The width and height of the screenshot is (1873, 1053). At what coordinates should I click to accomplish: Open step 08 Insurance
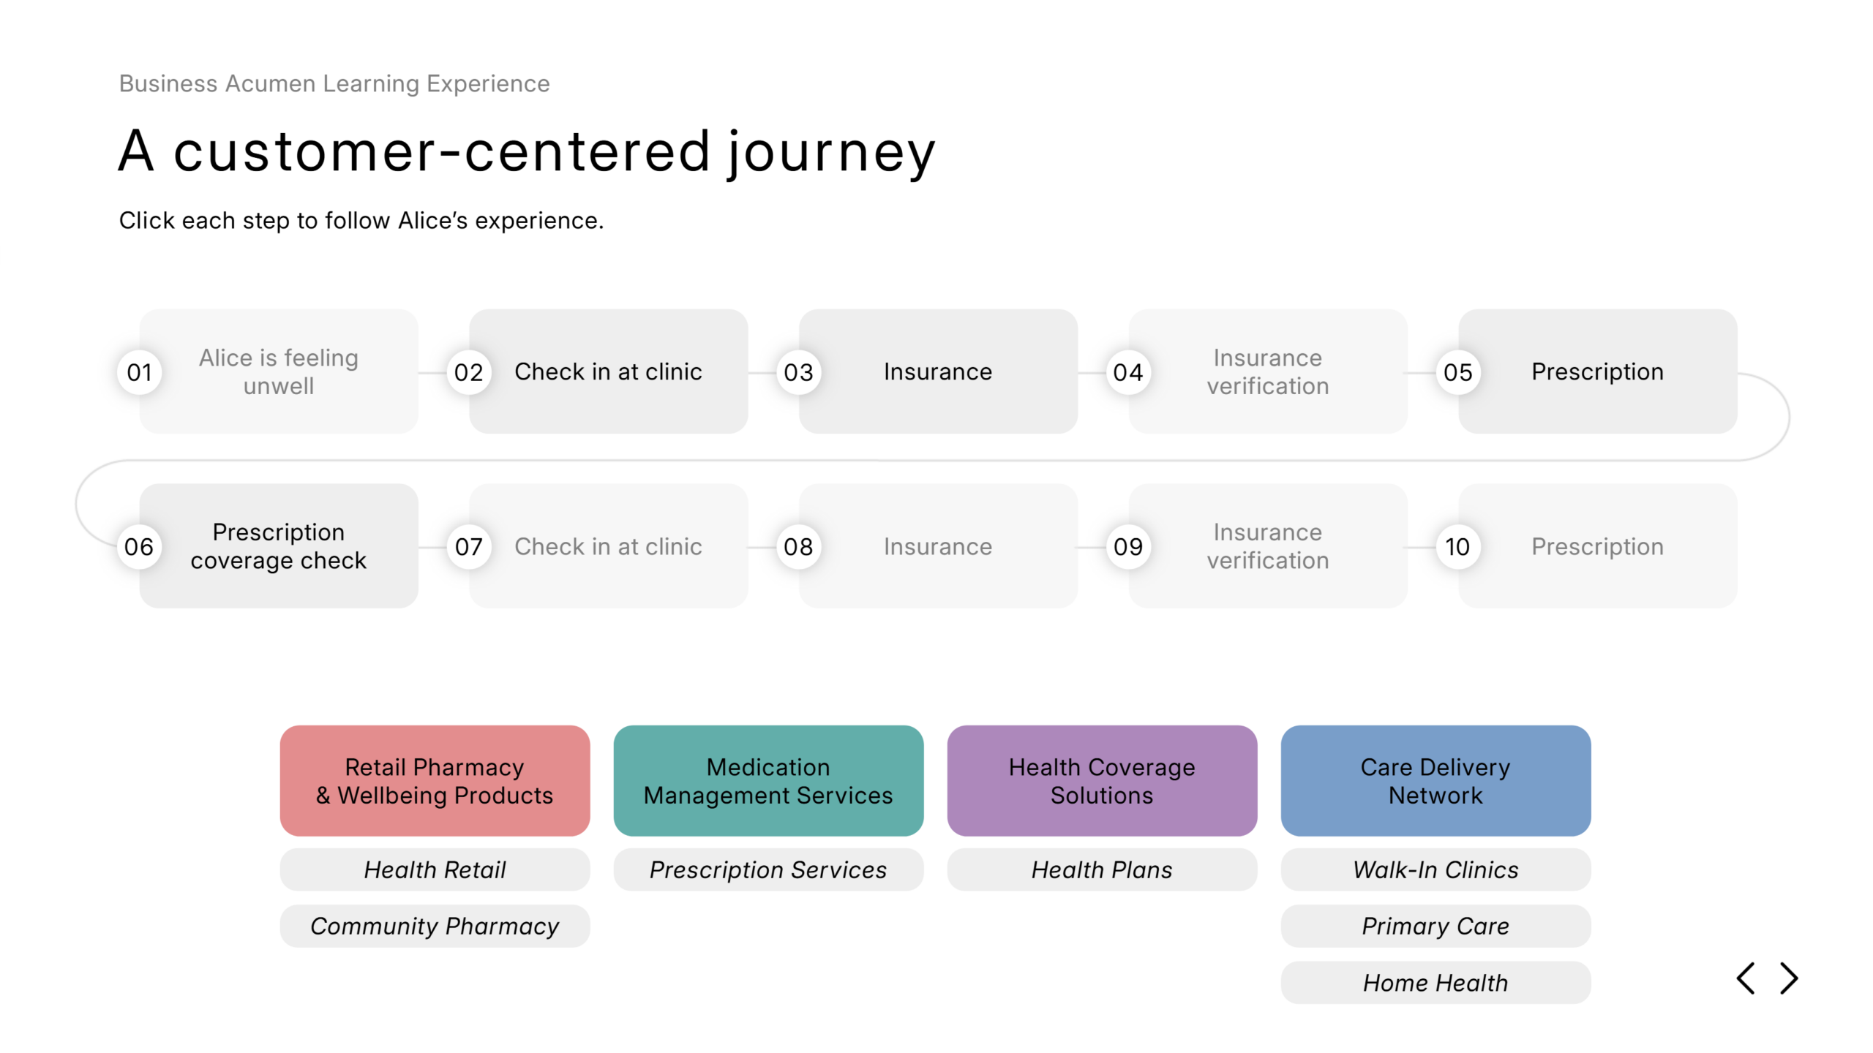tap(937, 546)
